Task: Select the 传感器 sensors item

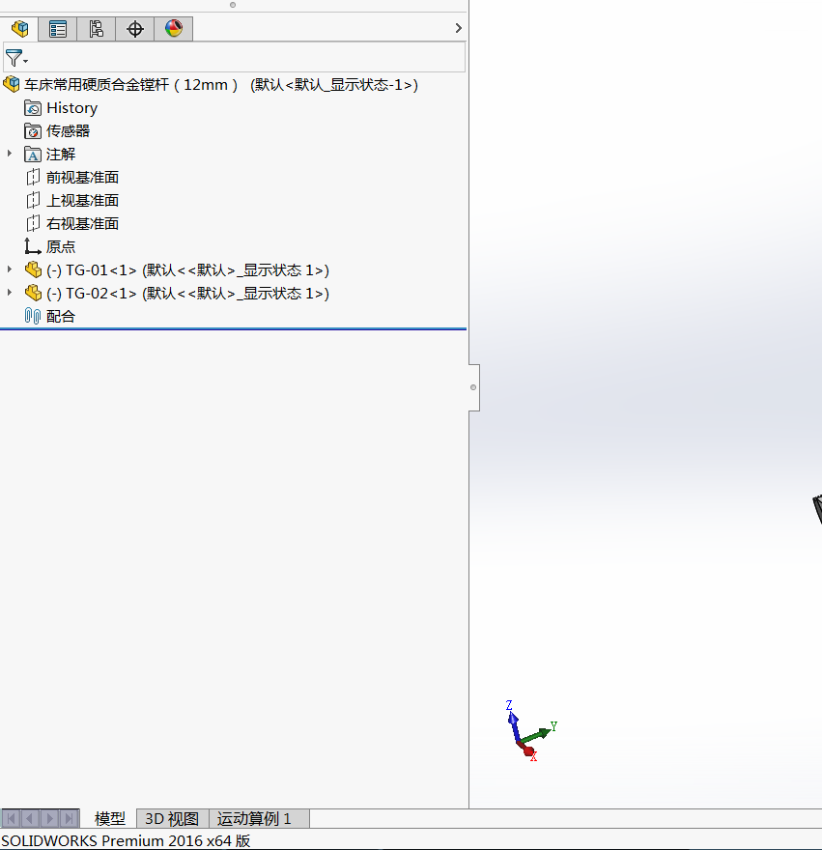Action: coord(68,131)
